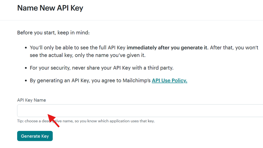Click the red arrow annotation
This screenshot has height=148, width=263.
54,121
